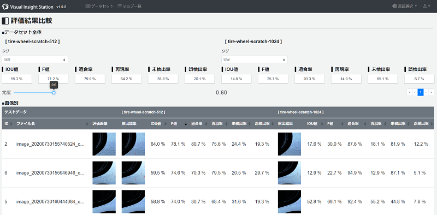Open the タグ dropdown for tire-wheel-scratch-1024
437x215 pixels.
(255, 59)
